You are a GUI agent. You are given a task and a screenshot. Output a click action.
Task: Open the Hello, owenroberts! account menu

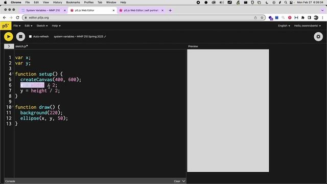click(308, 26)
